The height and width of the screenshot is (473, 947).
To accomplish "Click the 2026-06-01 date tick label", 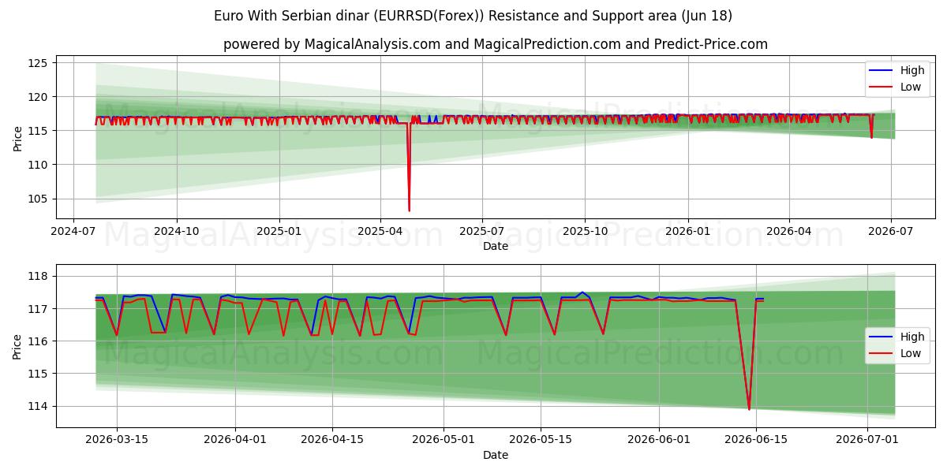I will [x=659, y=441].
